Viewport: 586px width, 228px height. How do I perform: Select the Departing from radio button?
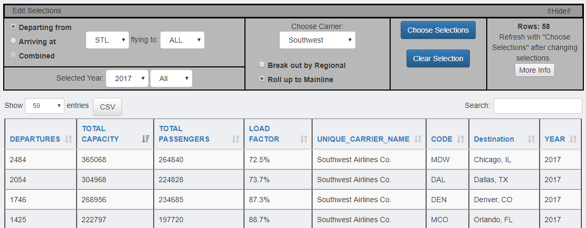13,27
